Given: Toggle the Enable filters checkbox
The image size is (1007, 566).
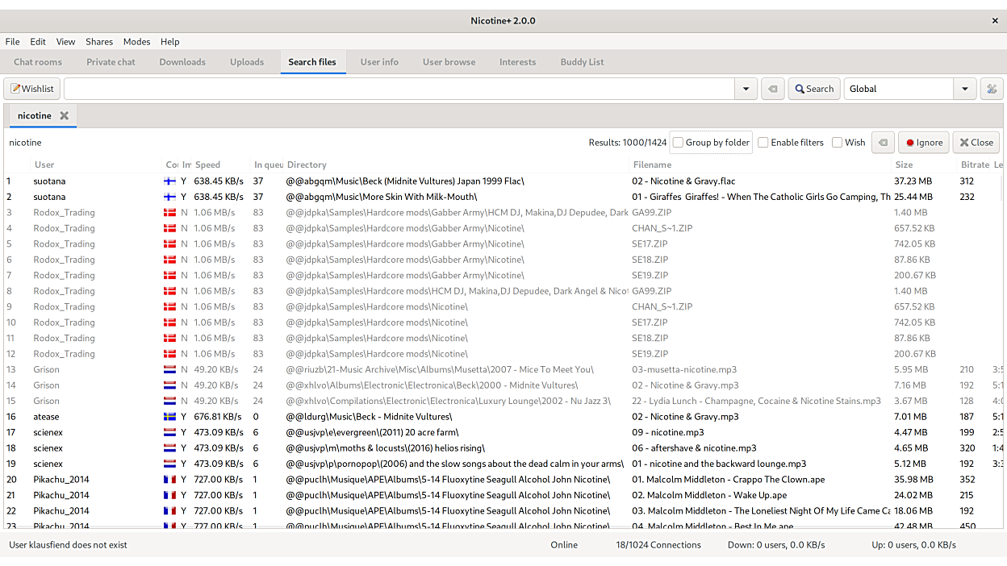Looking at the screenshot, I should pos(763,143).
